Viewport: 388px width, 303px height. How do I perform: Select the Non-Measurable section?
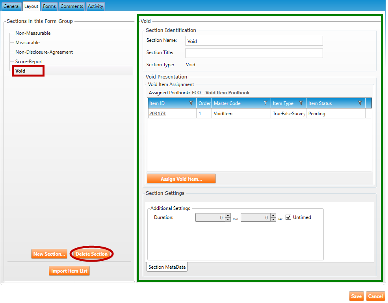point(33,33)
